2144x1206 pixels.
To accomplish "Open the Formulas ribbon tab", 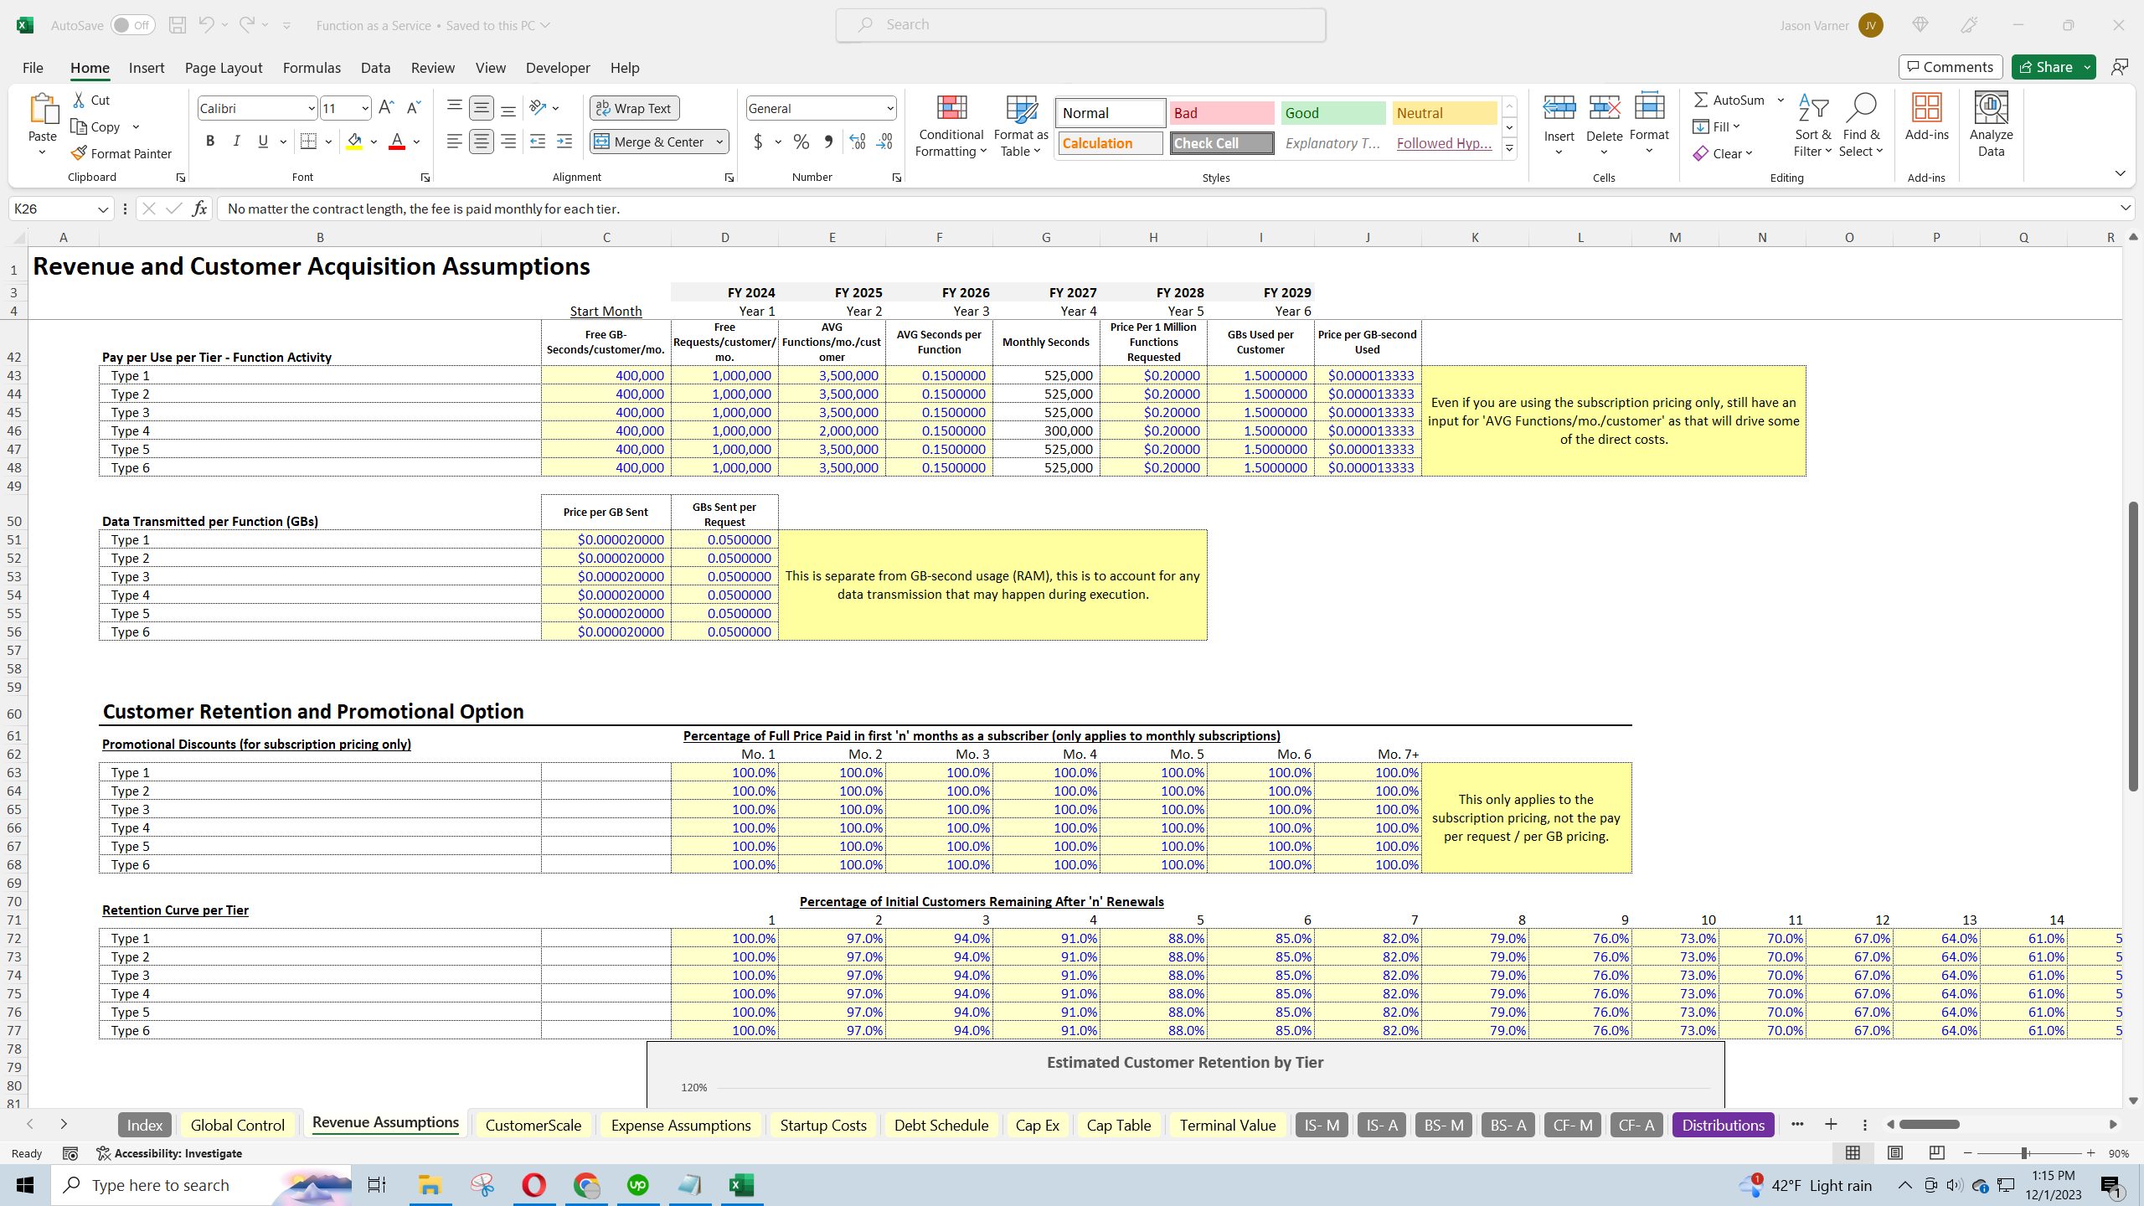I will (312, 68).
